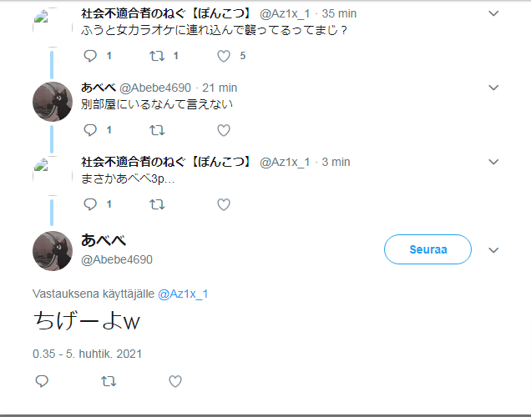Open options chevron on the 21 min tweet
Image resolution: width=531 pixels, height=417 pixels.
pos(493,88)
